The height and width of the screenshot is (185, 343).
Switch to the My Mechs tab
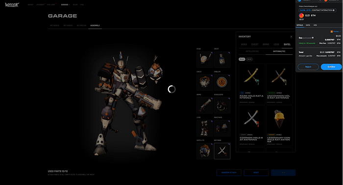81,25
